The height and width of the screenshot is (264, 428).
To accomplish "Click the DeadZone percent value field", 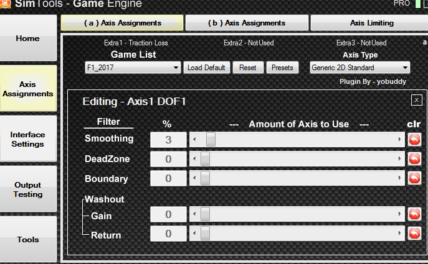I will pos(168,158).
